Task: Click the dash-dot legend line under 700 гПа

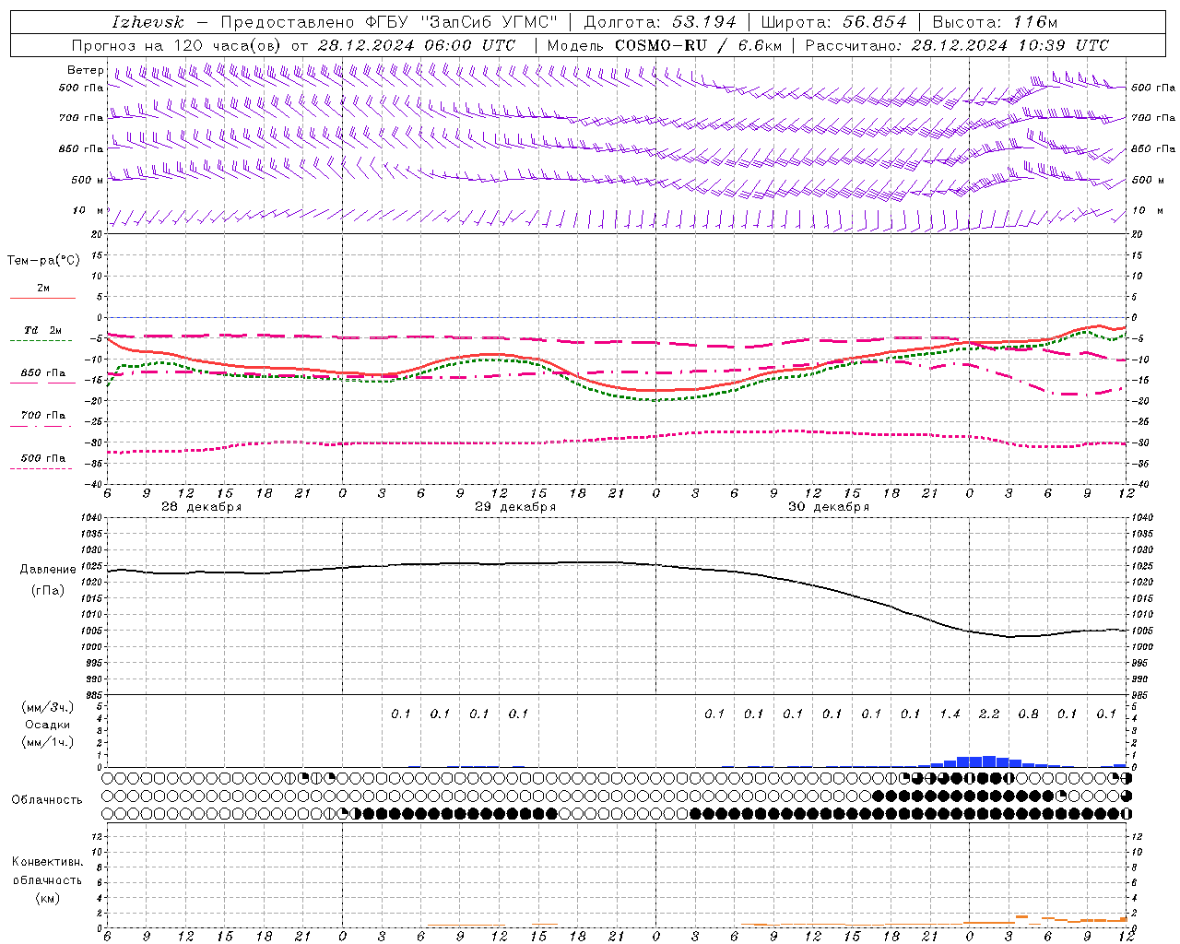Action: pyautogui.click(x=41, y=426)
